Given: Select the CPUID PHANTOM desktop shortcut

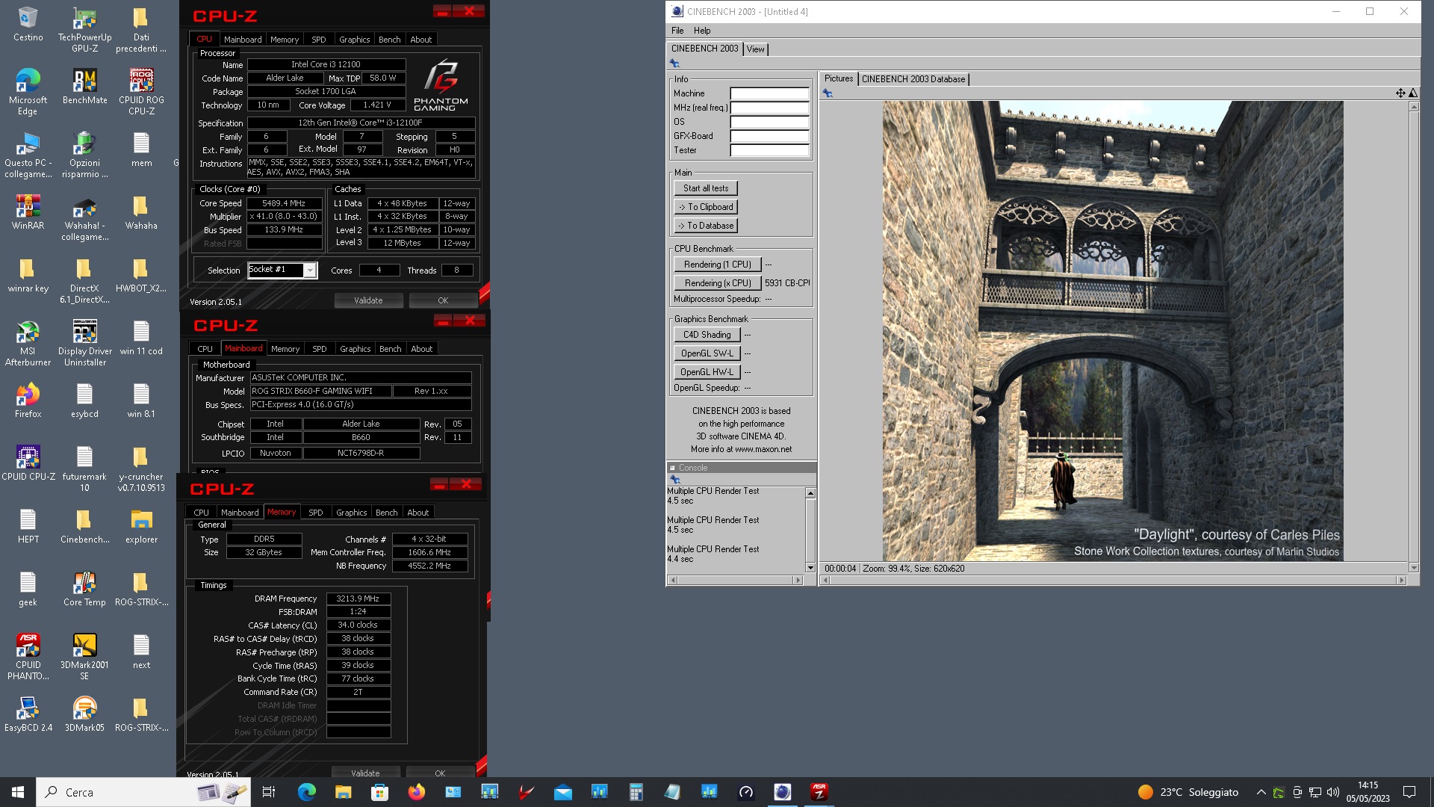Looking at the screenshot, I should pos(28,656).
